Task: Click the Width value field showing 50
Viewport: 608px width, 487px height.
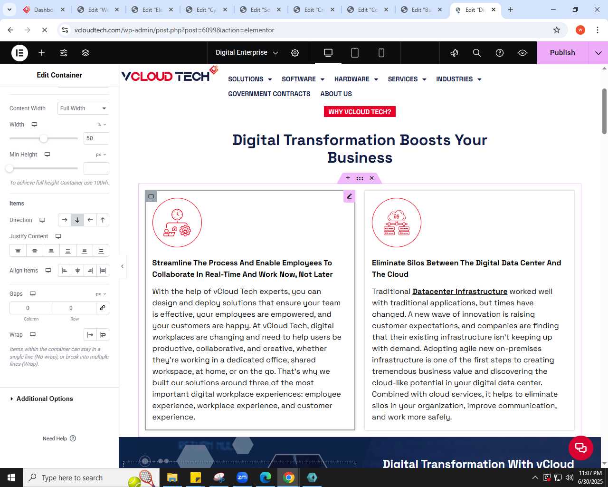Action: [x=96, y=138]
